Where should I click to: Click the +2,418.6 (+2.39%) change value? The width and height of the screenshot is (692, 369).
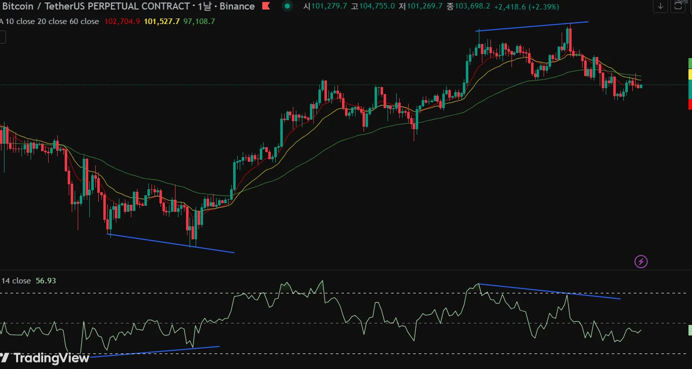click(527, 7)
